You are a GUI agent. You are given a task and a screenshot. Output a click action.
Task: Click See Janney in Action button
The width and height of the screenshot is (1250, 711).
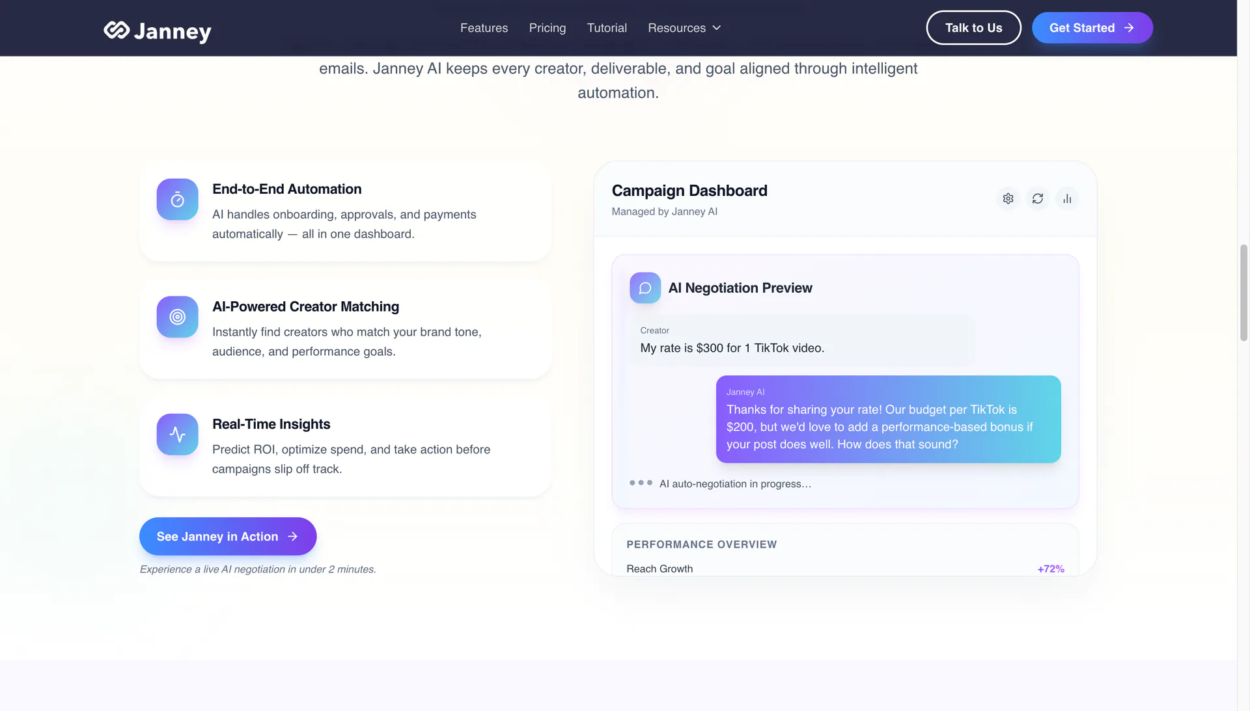pyautogui.click(x=228, y=536)
